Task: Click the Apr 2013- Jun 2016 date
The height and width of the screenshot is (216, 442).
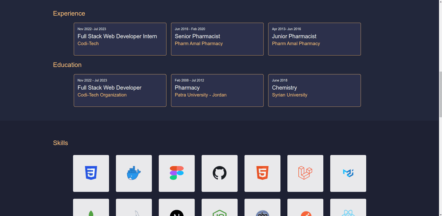Action: [286, 29]
